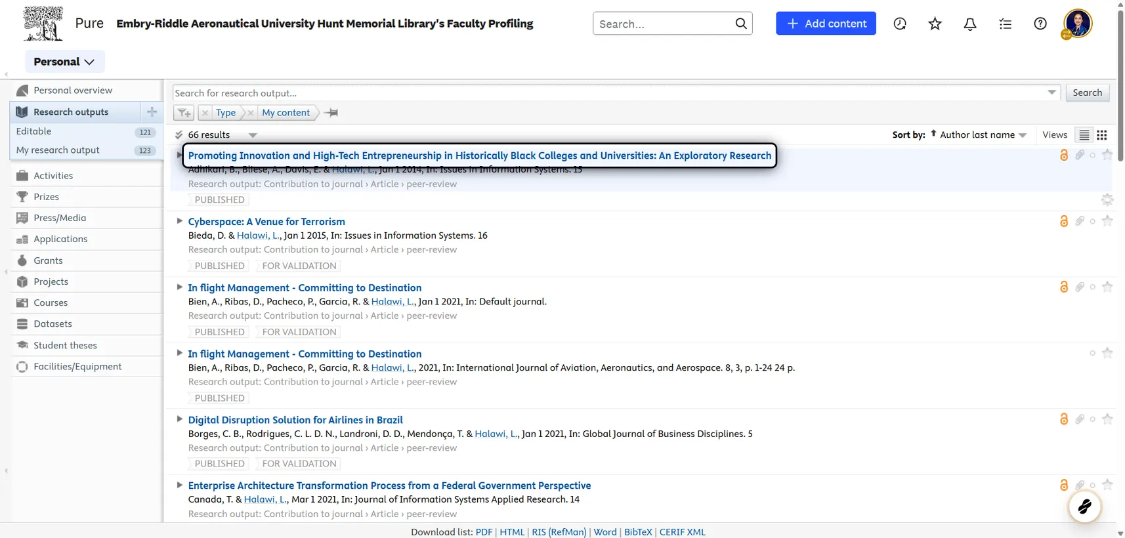Select Editable under Research outputs
The height and width of the screenshot is (538, 1125).
click(33, 131)
